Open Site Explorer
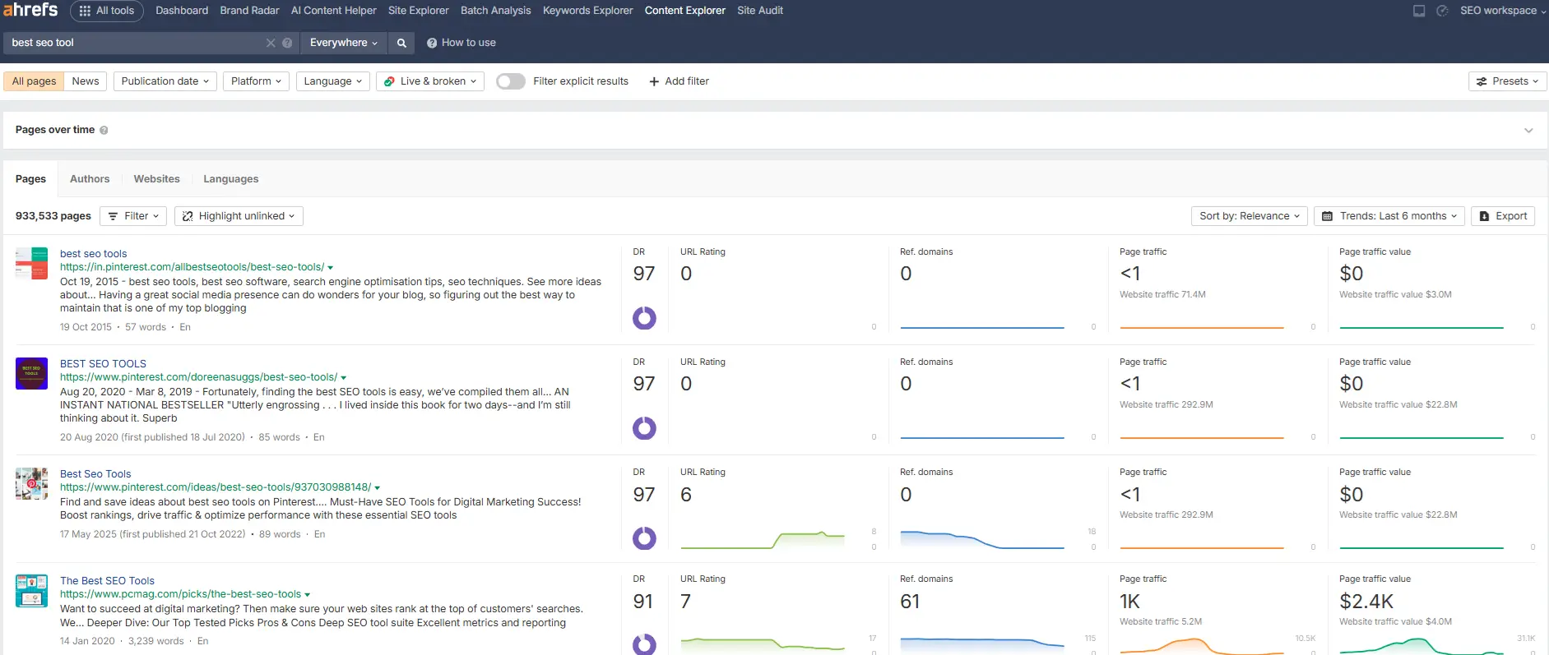The width and height of the screenshot is (1549, 655). (418, 11)
